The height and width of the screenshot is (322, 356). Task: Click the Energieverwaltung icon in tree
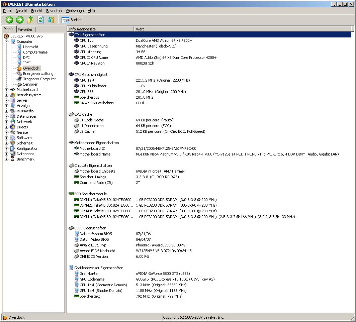pyautogui.click(x=19, y=74)
